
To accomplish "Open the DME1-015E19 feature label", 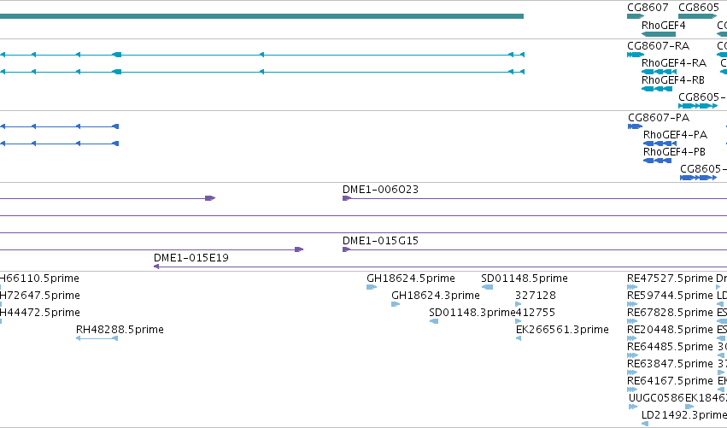I will (191, 258).
